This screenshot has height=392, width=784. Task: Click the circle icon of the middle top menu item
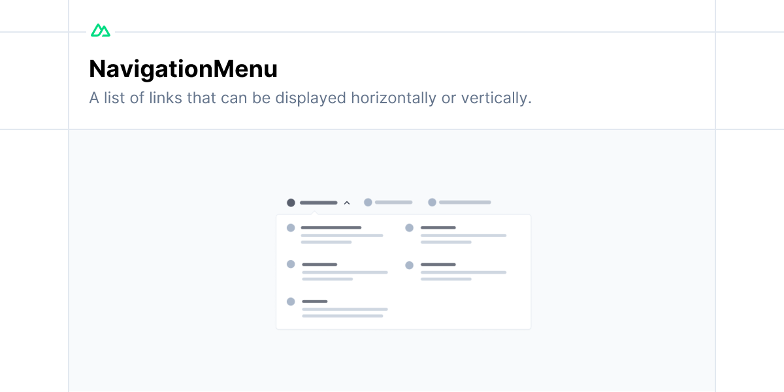368,203
